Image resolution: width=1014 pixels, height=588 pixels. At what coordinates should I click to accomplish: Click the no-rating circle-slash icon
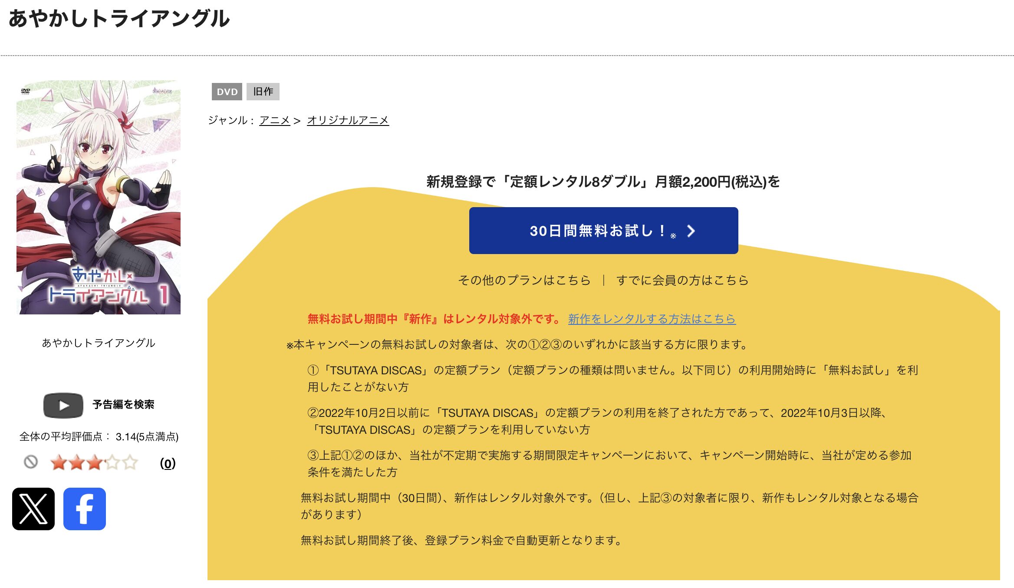(31, 462)
